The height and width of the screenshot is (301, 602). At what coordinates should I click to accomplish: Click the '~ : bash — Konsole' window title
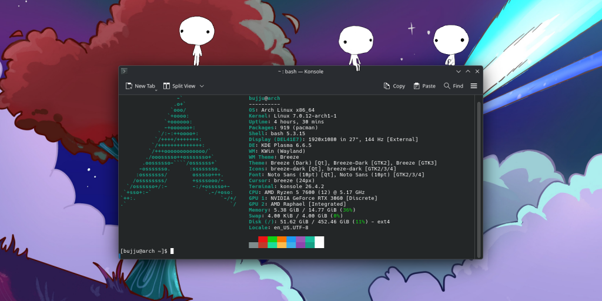click(x=300, y=71)
